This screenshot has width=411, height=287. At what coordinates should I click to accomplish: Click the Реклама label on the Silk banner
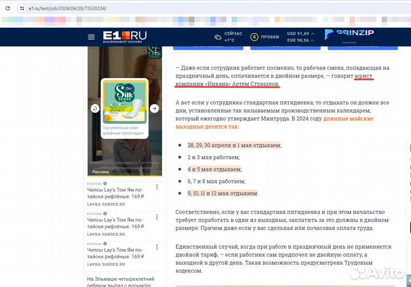point(100,172)
